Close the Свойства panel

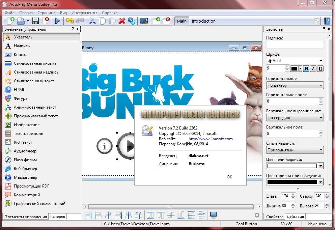329,29
